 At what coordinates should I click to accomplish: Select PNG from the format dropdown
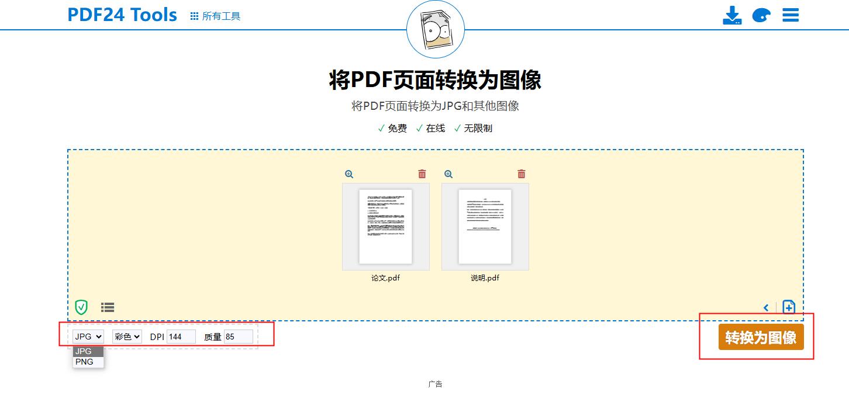pos(85,362)
